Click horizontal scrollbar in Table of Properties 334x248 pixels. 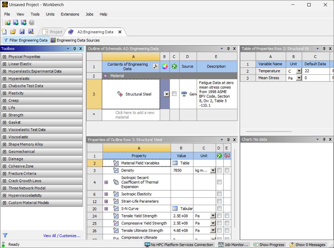(268, 132)
